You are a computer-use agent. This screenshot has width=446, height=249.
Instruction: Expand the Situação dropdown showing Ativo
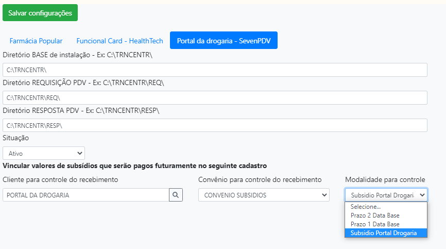click(44, 153)
